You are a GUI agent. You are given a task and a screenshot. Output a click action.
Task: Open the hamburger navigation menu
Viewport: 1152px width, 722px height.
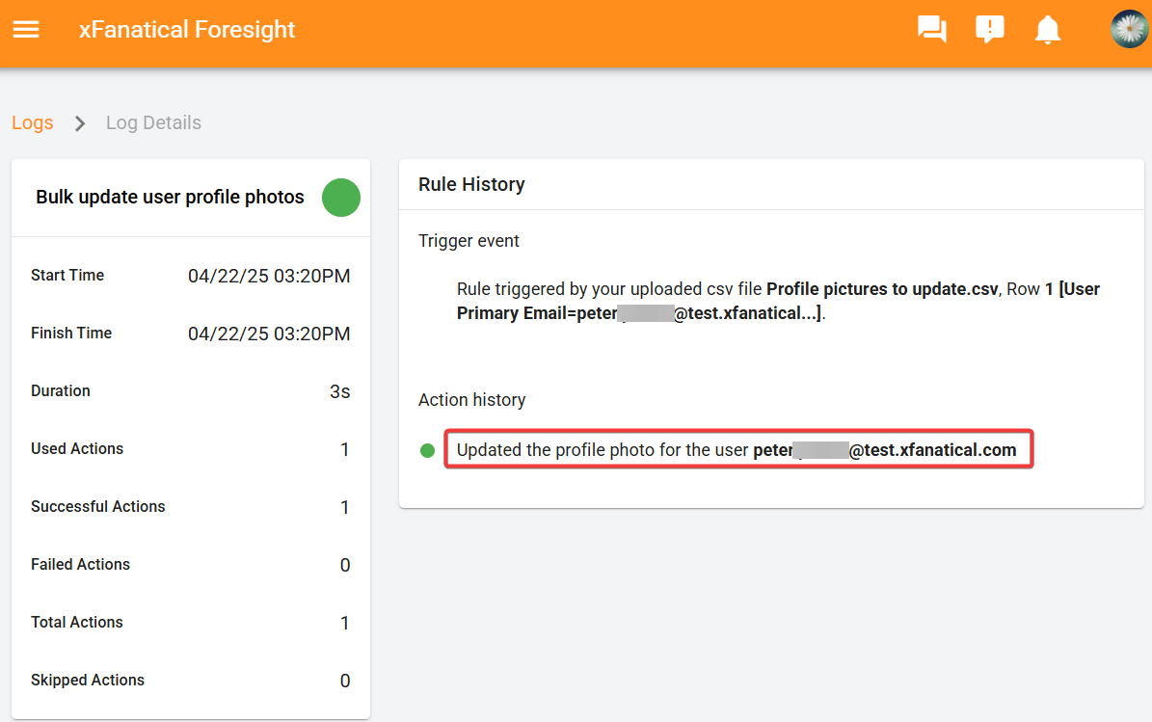click(26, 29)
